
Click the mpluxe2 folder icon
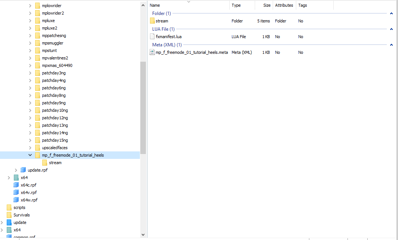(x=37, y=28)
